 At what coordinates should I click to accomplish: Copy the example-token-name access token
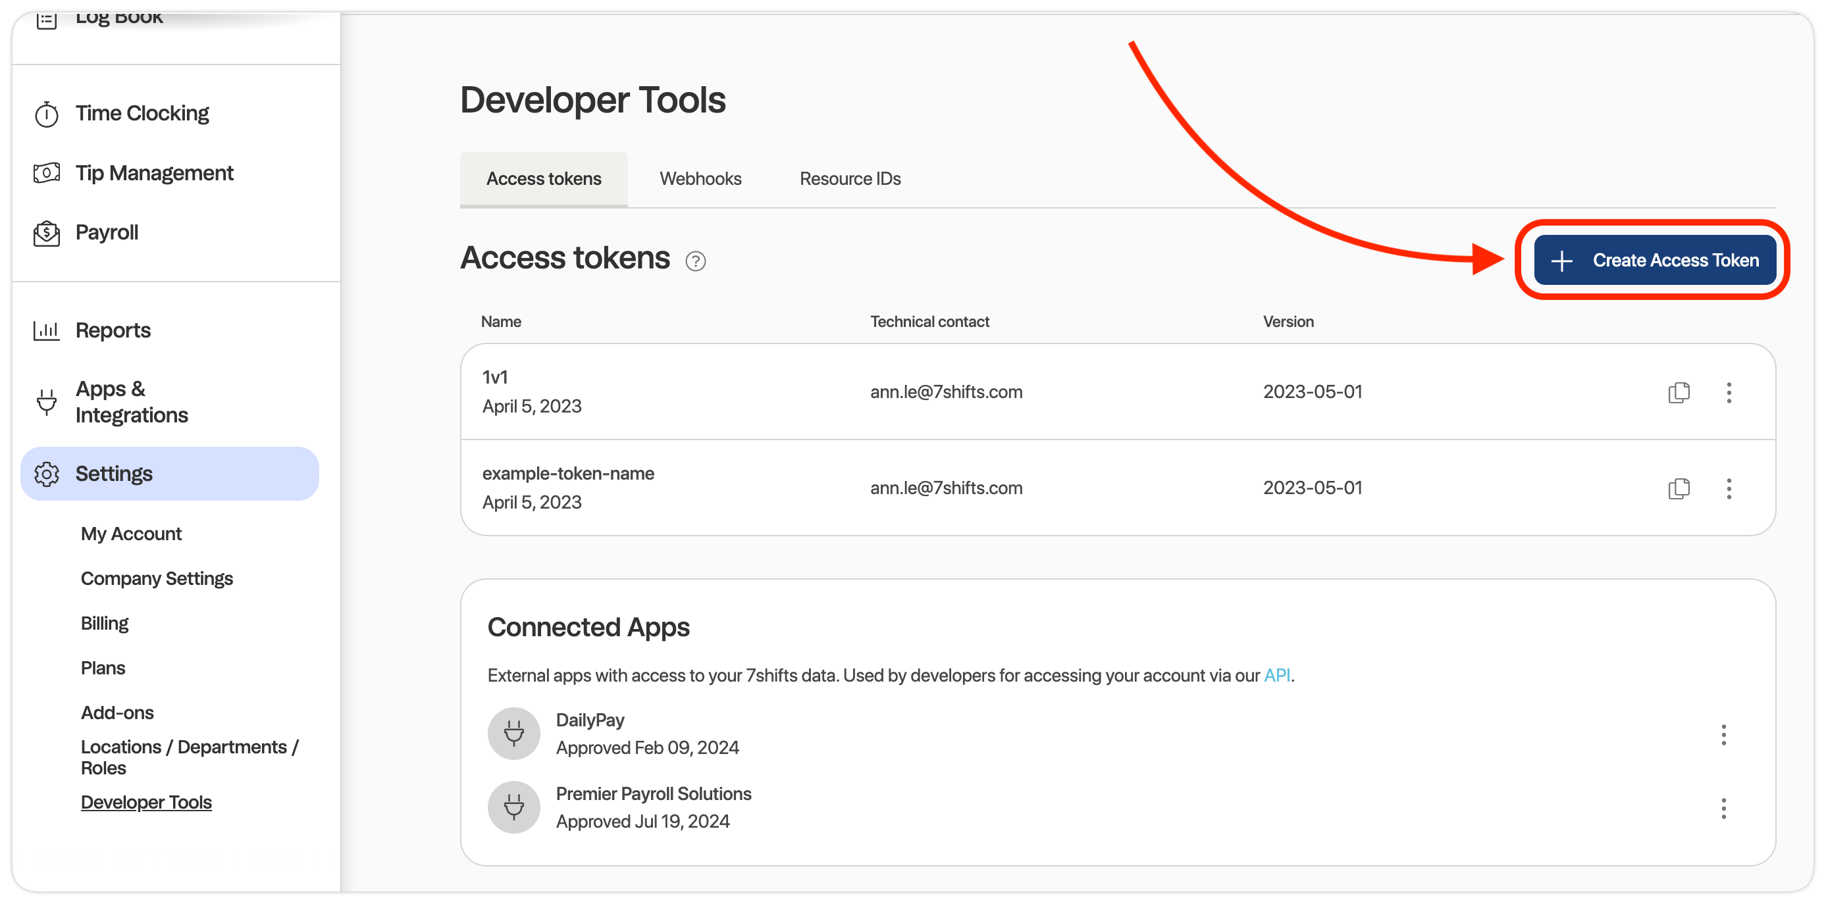(1678, 488)
